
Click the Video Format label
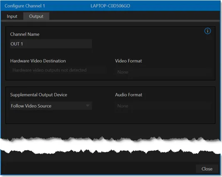coord(128,61)
